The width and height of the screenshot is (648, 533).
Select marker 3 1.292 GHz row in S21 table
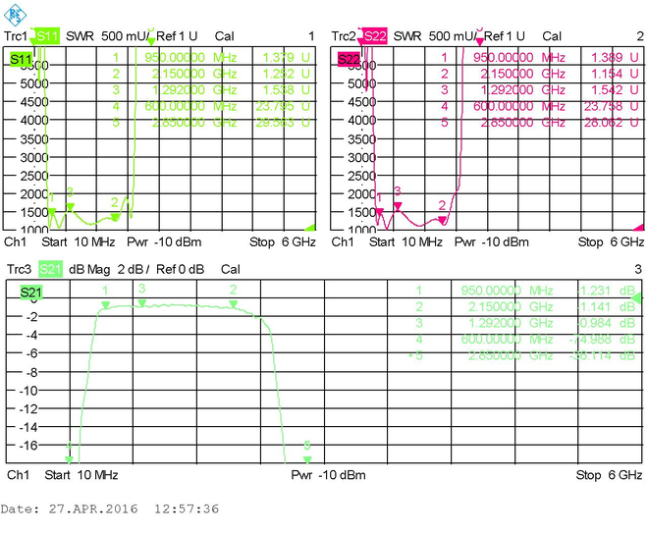click(x=525, y=323)
